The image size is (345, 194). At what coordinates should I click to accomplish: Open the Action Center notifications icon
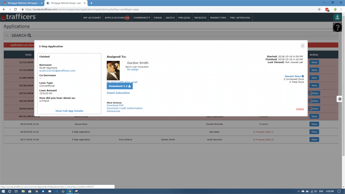click(x=339, y=191)
